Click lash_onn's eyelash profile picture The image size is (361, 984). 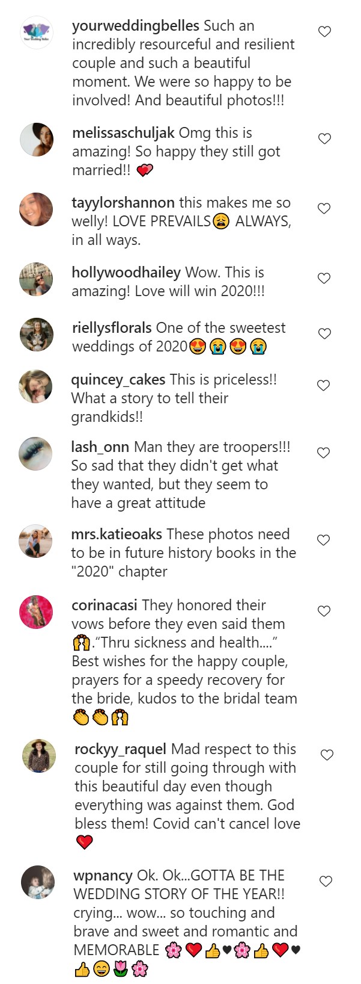36,454
